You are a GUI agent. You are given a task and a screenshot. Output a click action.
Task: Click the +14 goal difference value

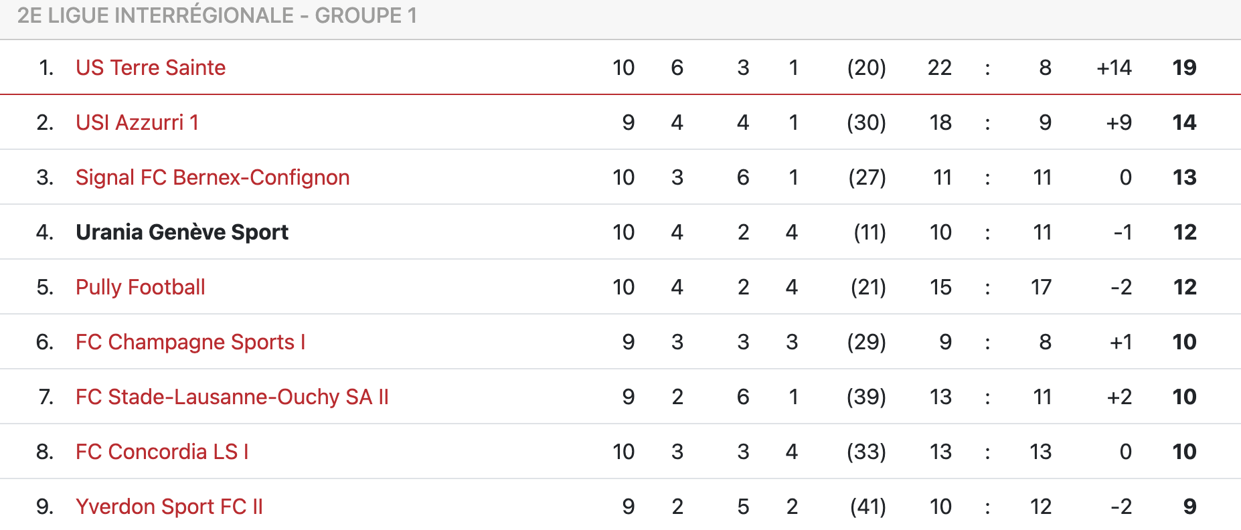[1114, 68]
